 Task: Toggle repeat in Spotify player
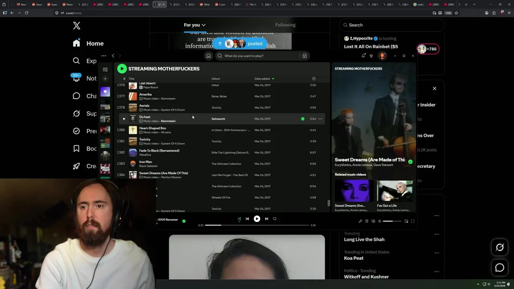pos(275,219)
